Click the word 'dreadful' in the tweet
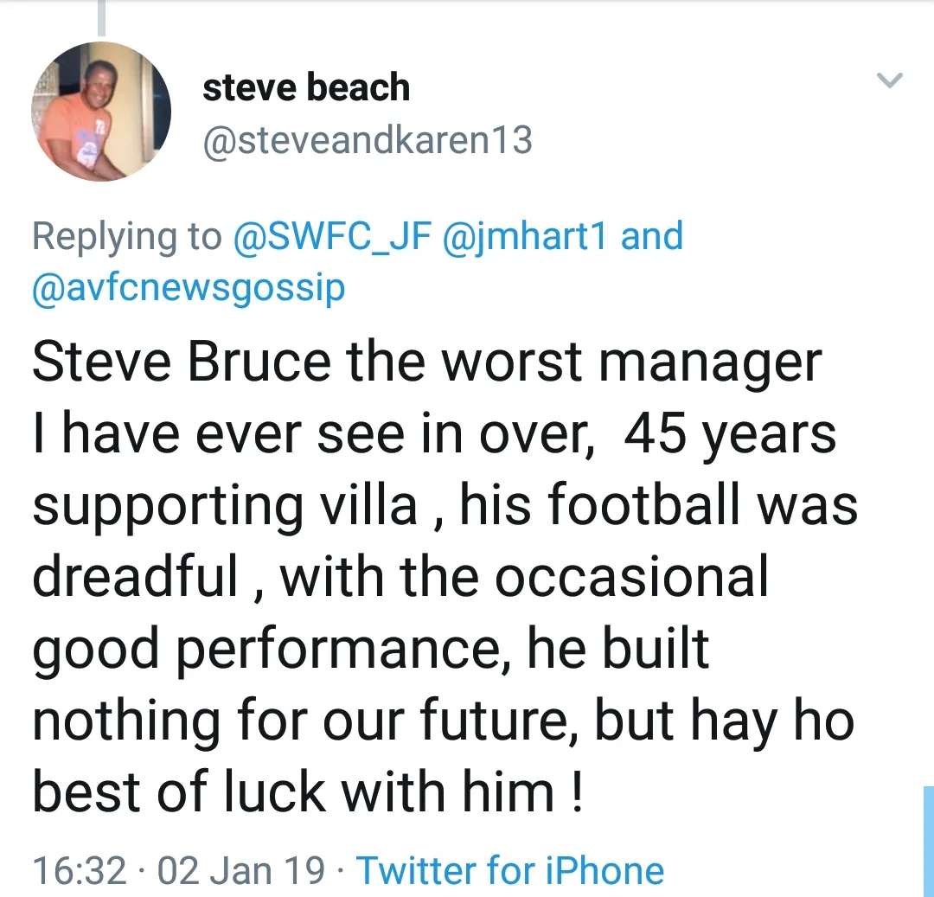Image resolution: width=934 pixels, height=897 pixels. coord(136,577)
